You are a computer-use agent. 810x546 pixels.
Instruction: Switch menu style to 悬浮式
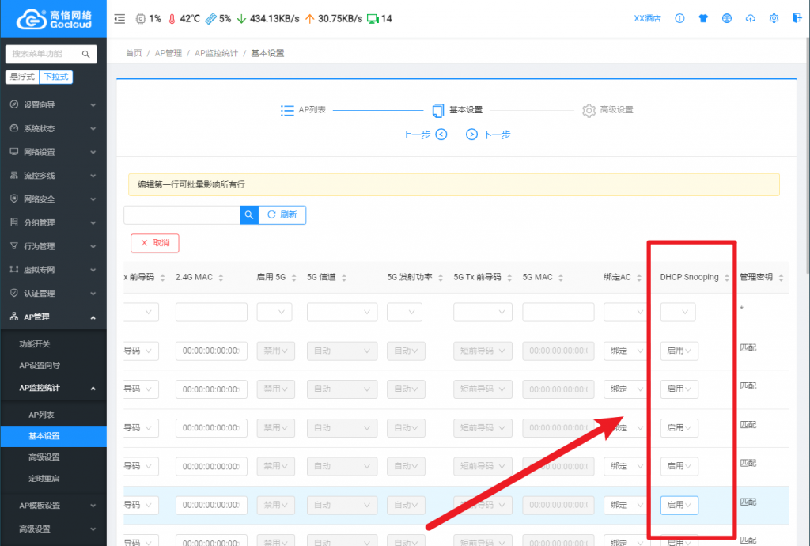click(22, 77)
